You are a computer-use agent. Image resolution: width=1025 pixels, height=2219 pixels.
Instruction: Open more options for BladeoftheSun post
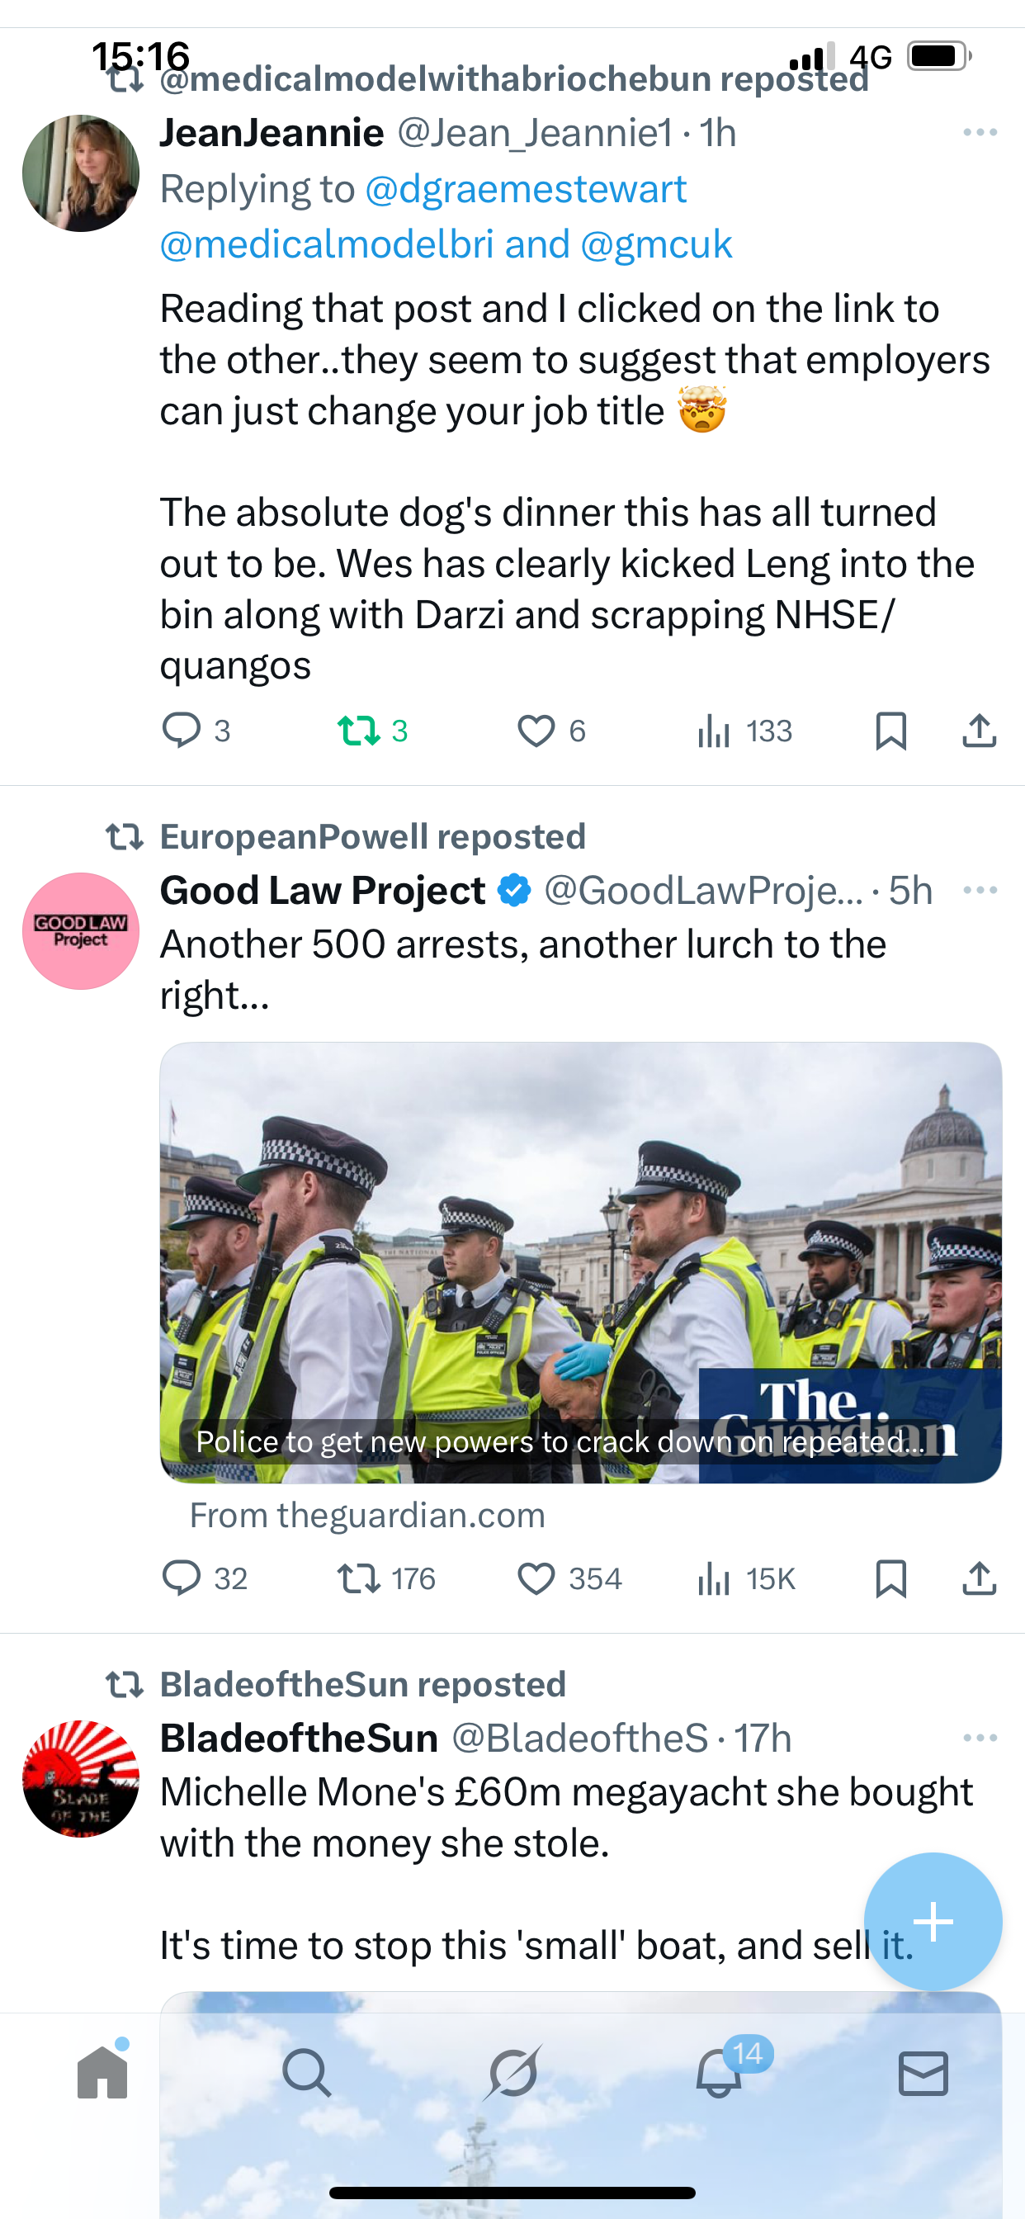click(x=980, y=1738)
